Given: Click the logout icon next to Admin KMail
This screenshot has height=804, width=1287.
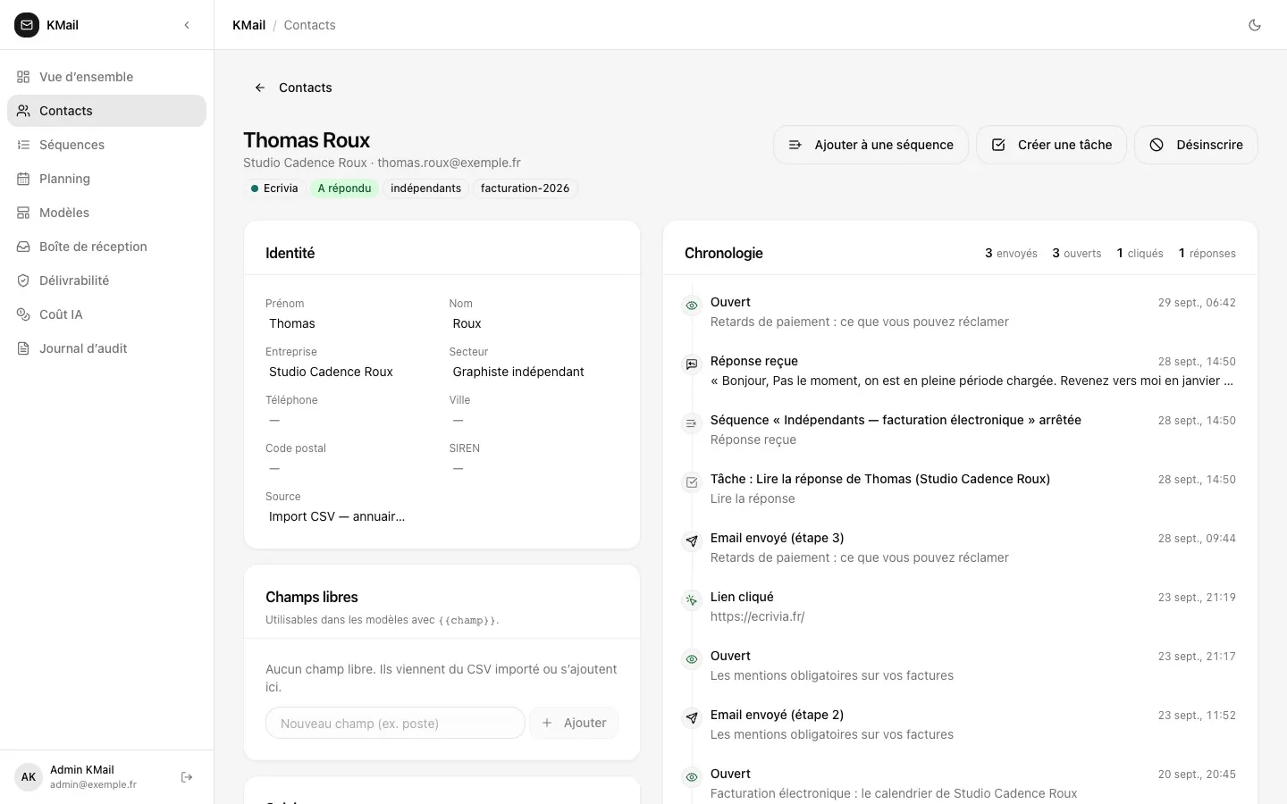Looking at the screenshot, I should [187, 777].
